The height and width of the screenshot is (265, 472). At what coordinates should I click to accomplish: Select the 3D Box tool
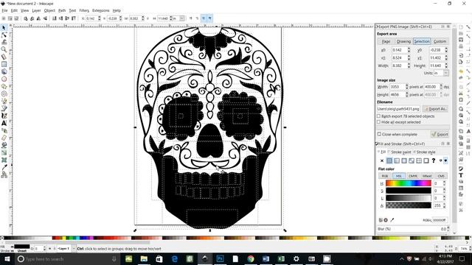pos(4,72)
